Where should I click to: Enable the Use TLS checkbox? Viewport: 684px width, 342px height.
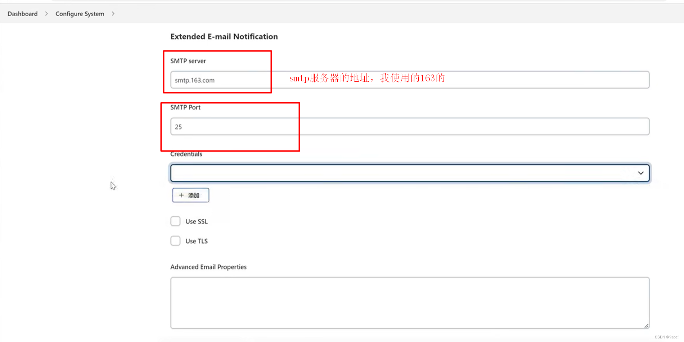(x=175, y=240)
